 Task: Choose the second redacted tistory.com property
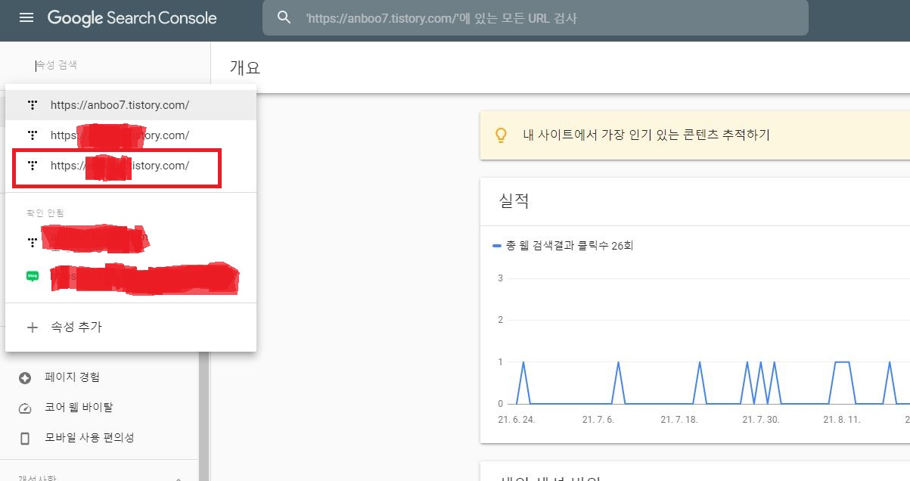[x=131, y=135]
